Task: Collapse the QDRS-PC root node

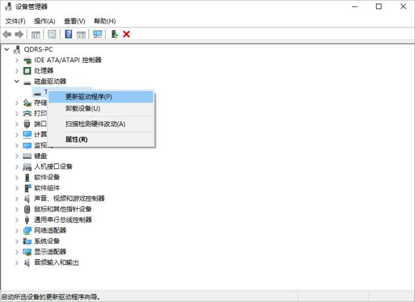Action: (7, 49)
